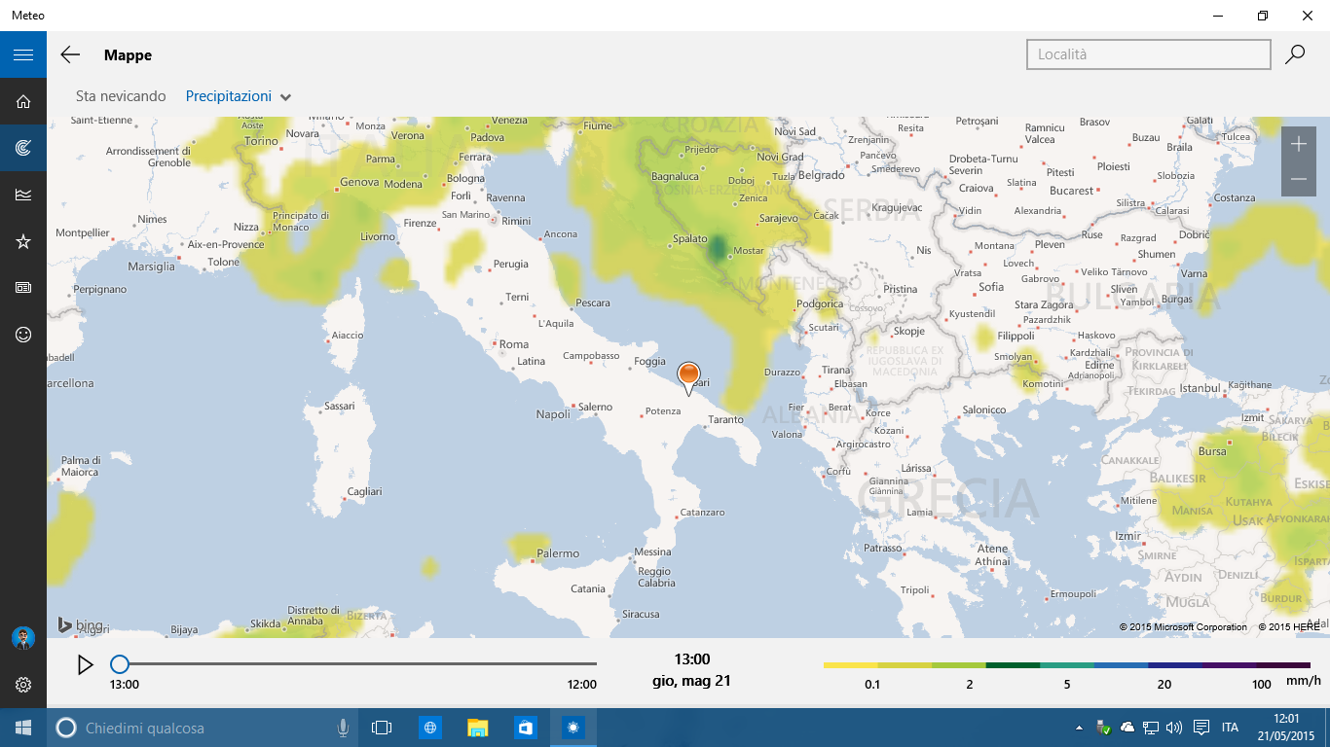Click the taskbar clock 12:01

pos(1286,728)
